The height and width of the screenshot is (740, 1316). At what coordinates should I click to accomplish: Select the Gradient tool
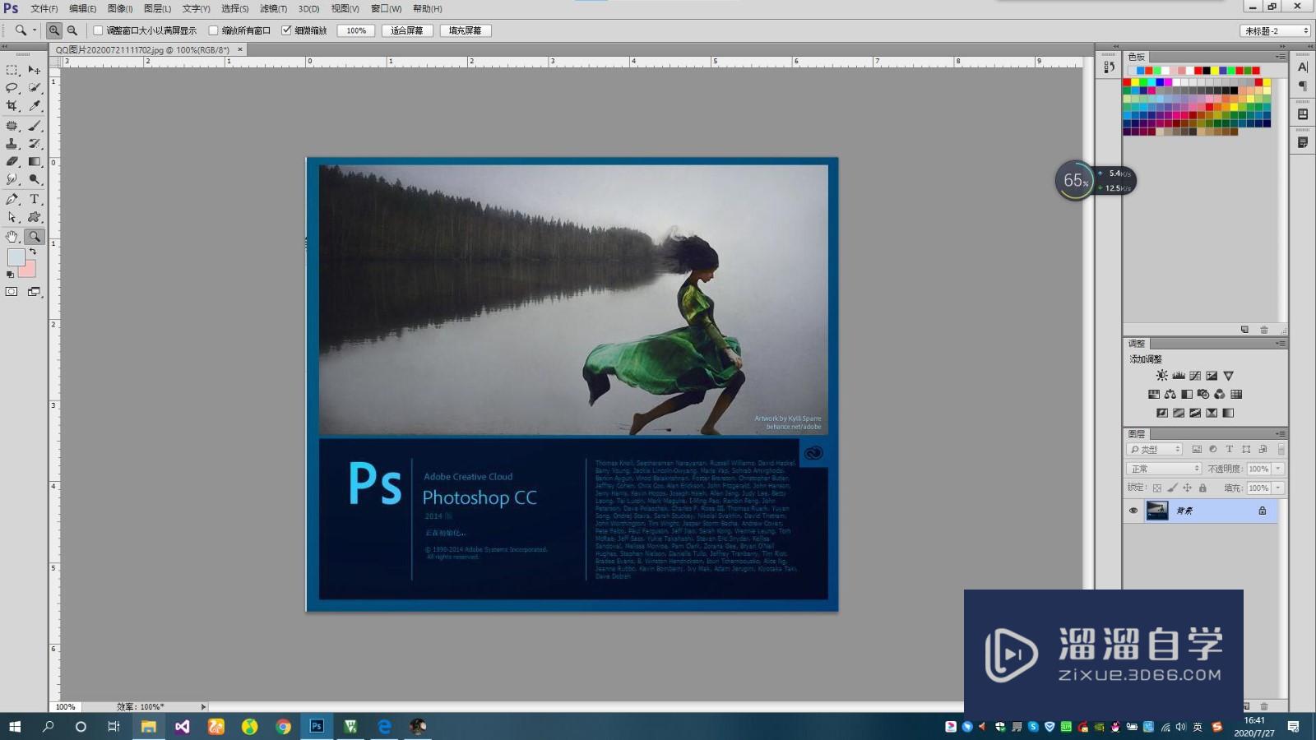pos(34,162)
